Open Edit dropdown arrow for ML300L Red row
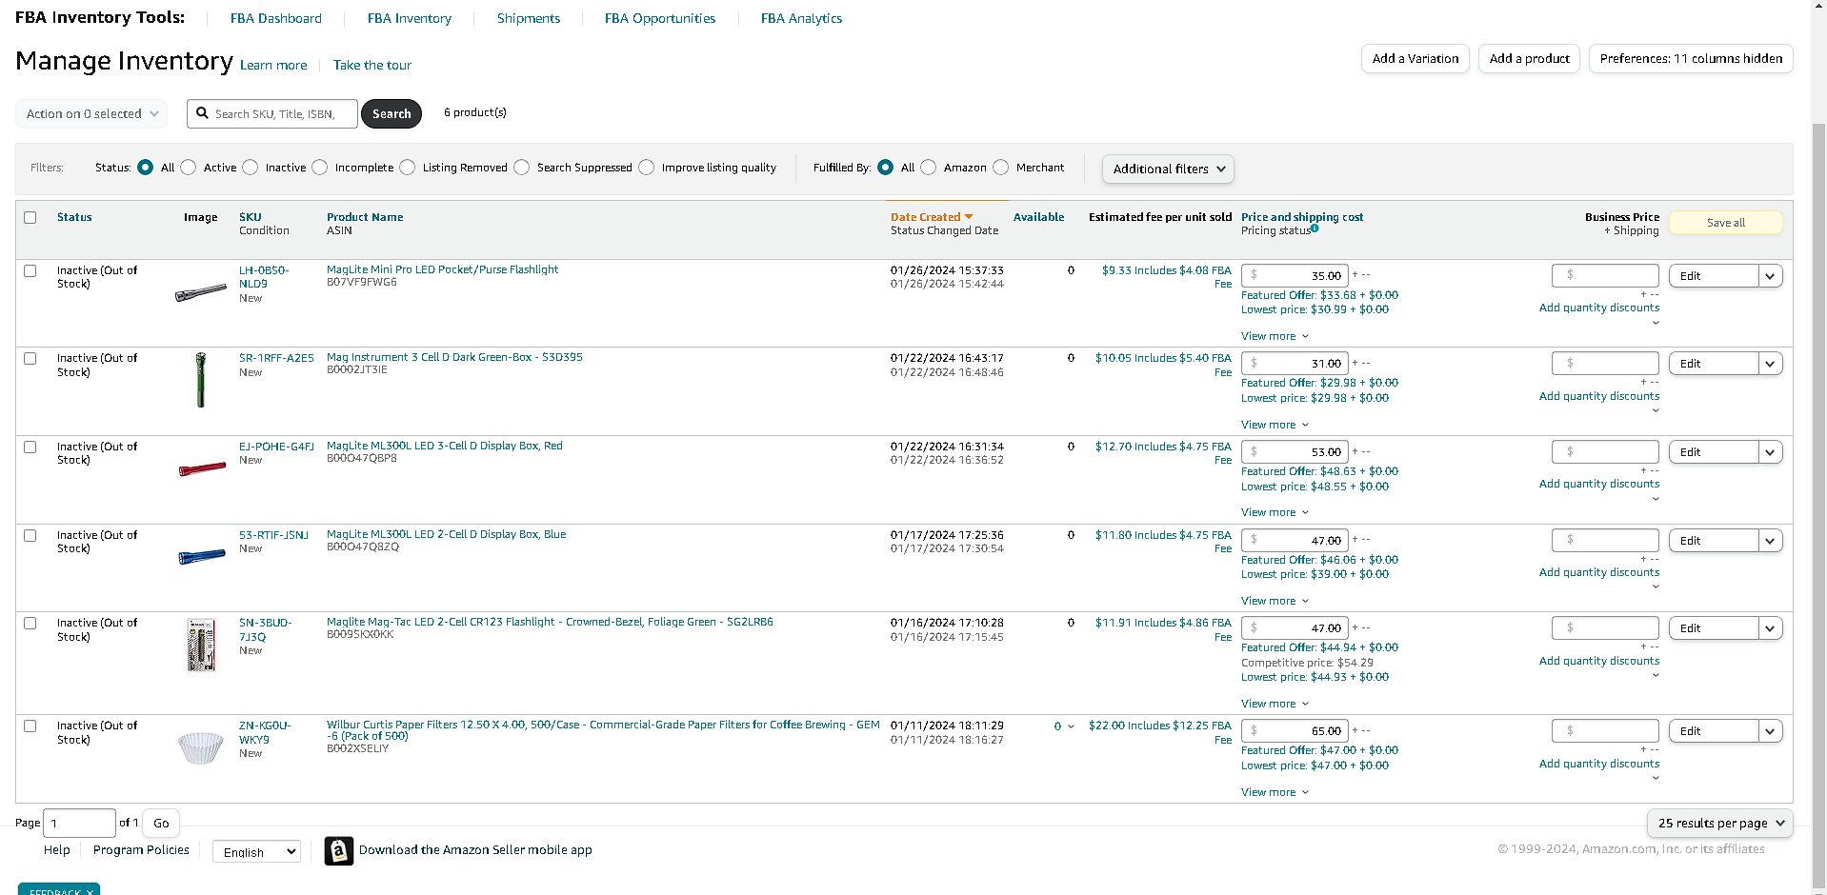The height and width of the screenshot is (895, 1827). coord(1770,452)
